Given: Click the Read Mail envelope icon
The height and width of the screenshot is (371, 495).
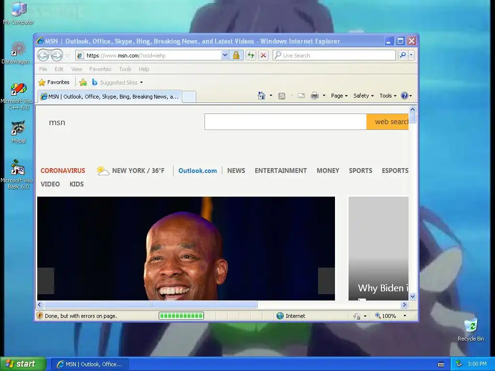Looking at the screenshot, I should 301,96.
